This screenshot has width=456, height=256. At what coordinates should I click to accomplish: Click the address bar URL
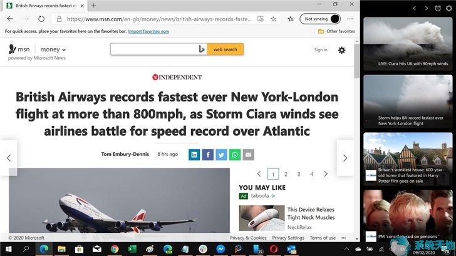click(x=159, y=19)
